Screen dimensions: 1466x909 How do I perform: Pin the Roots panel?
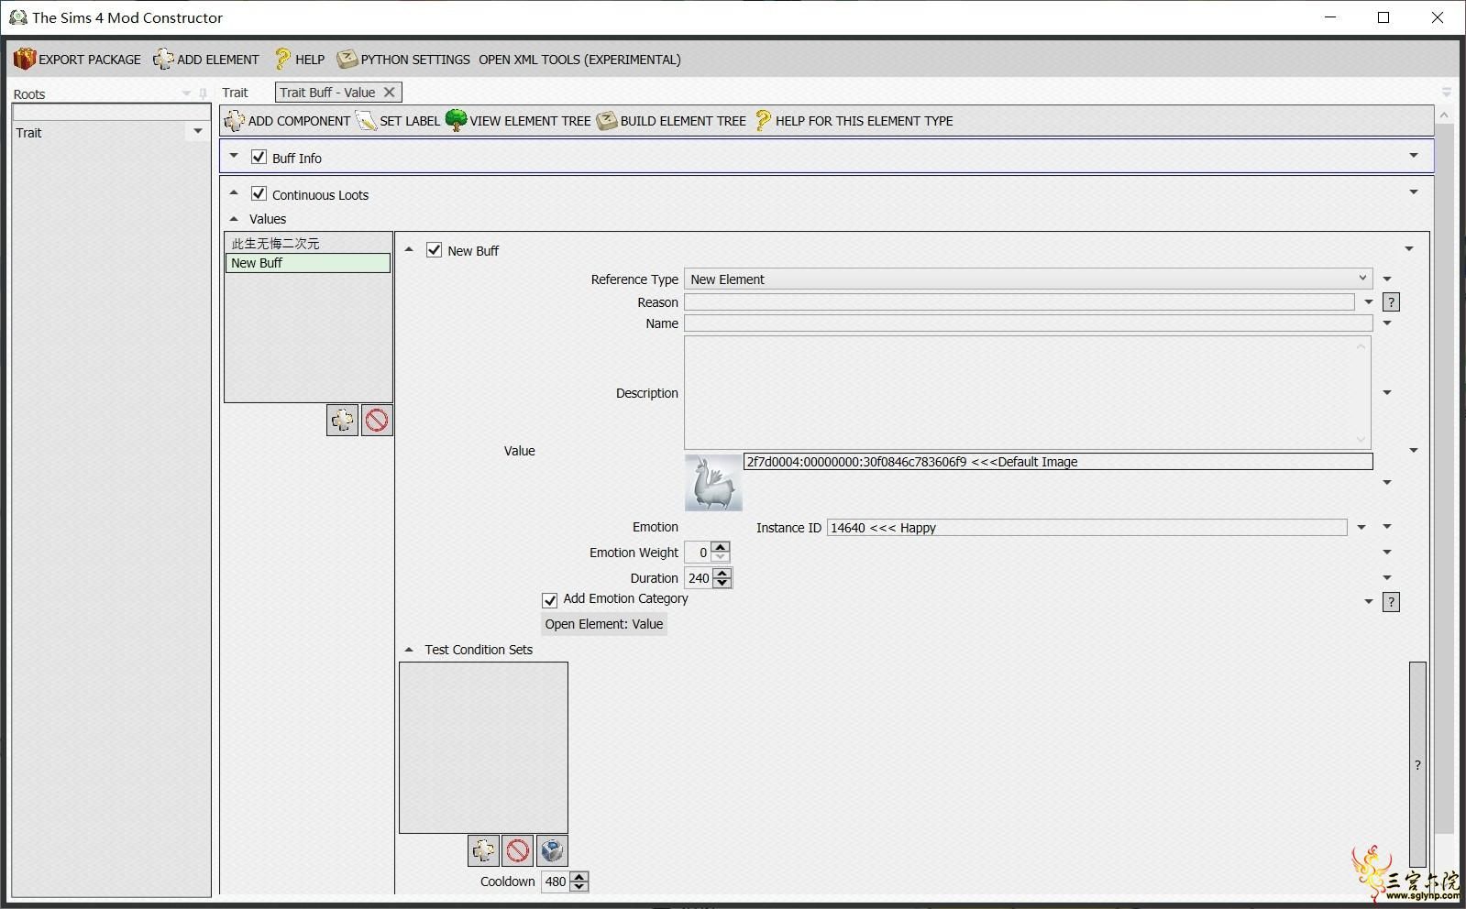203,93
